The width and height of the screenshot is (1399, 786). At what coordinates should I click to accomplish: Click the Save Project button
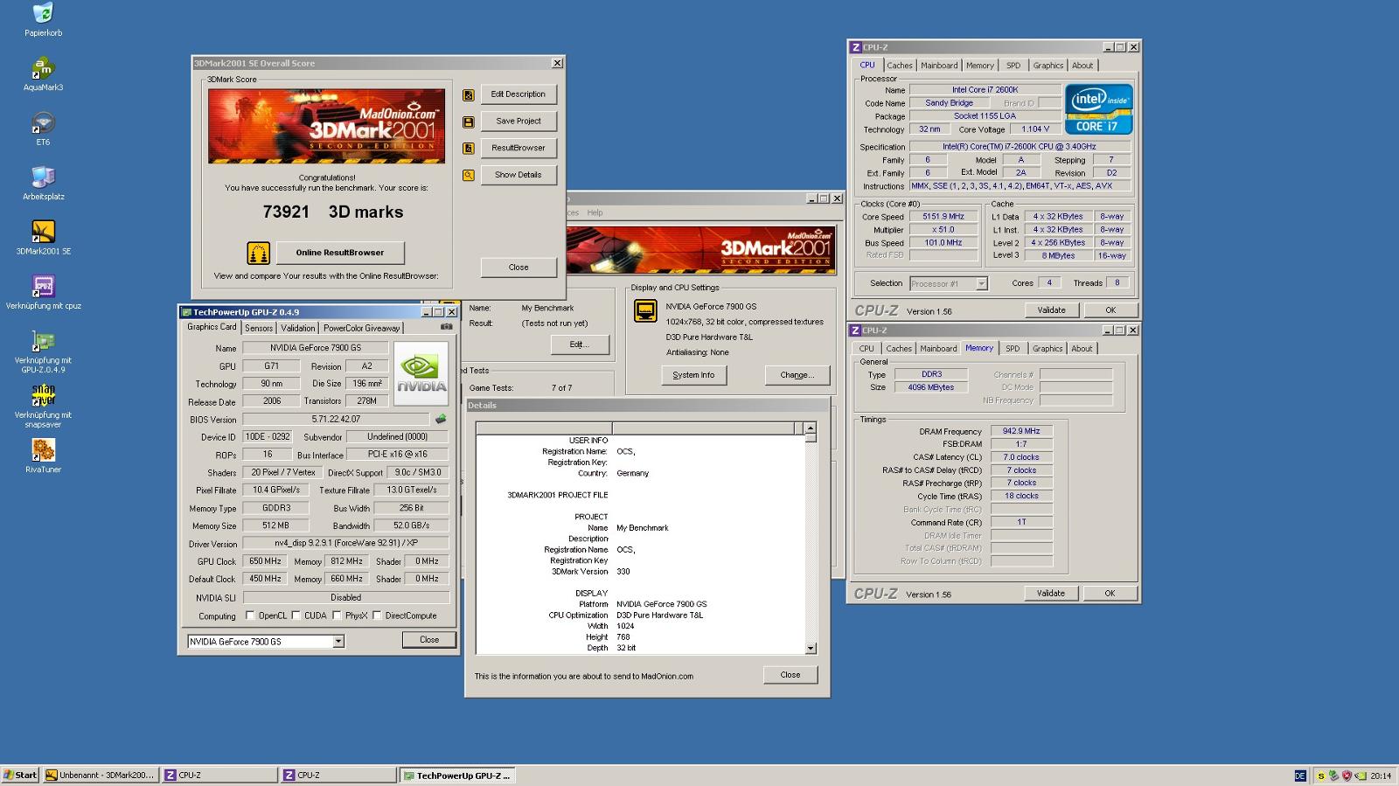tap(519, 122)
